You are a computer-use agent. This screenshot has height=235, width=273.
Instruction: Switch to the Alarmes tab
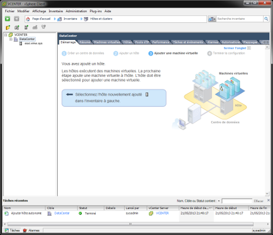coord(213,42)
